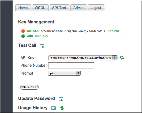142x113 pixels.
Task: Click the Delete key link
Action: pyautogui.click(x=33, y=31)
